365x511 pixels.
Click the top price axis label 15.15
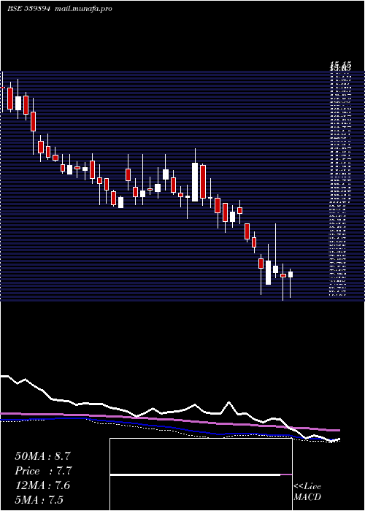point(340,66)
